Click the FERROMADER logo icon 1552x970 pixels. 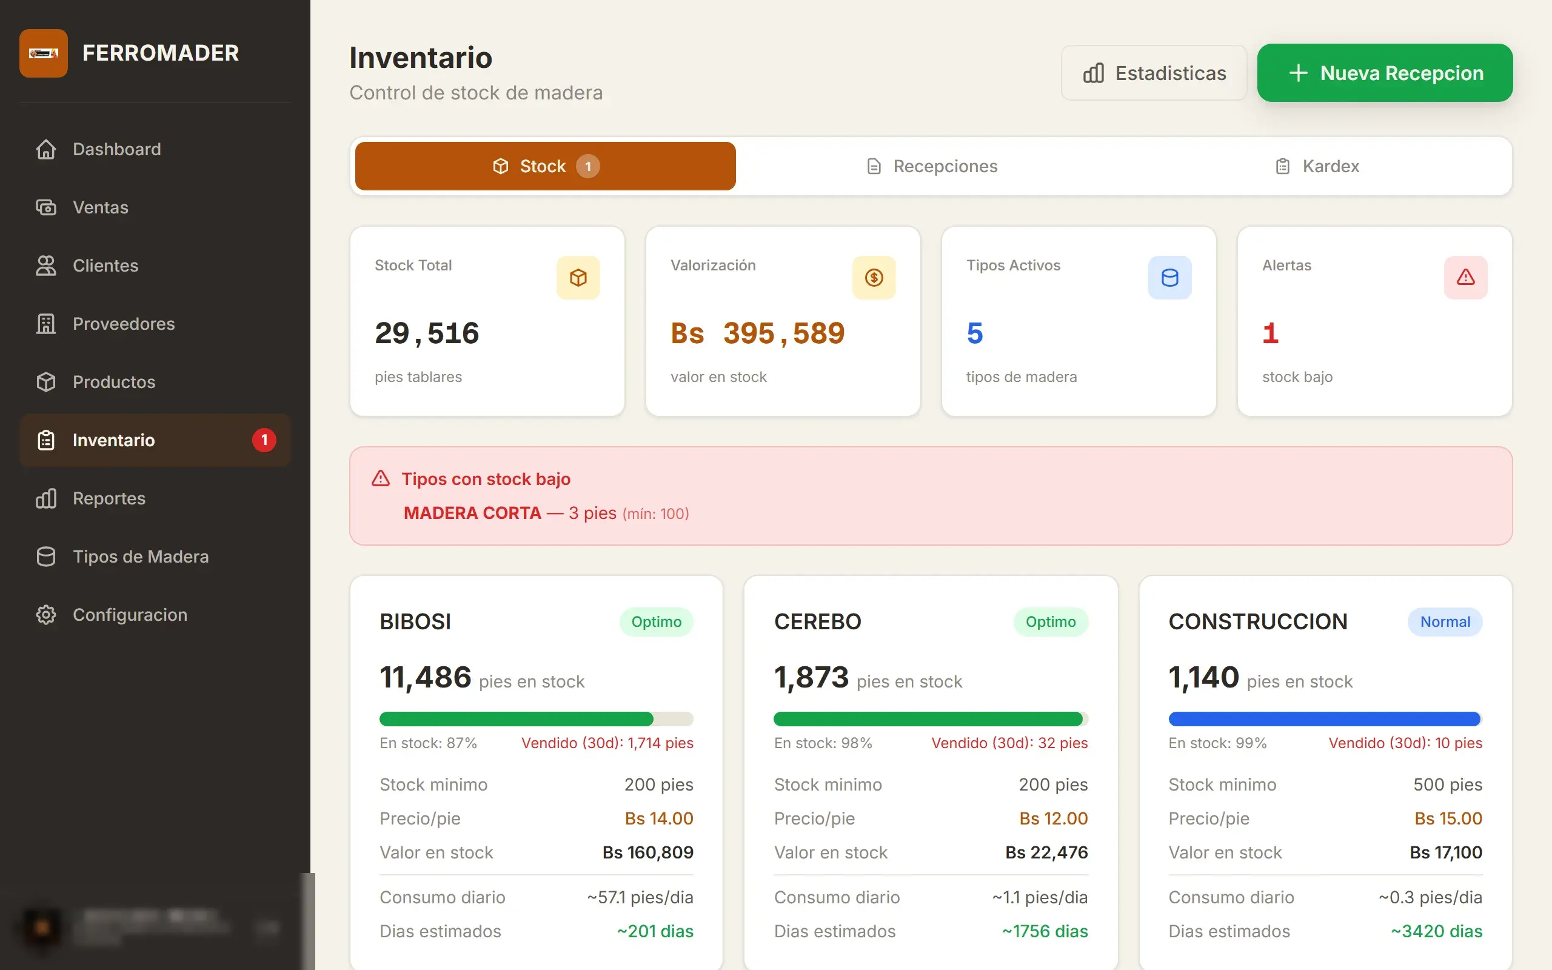coord(44,53)
